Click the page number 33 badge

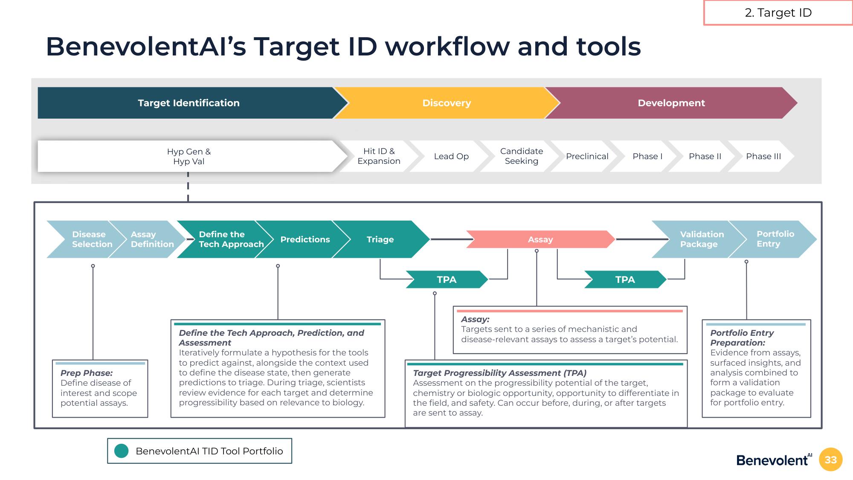[x=830, y=460]
